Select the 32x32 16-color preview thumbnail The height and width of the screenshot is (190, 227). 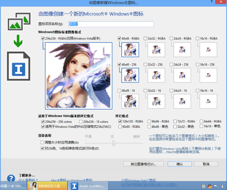click(x=156, y=101)
